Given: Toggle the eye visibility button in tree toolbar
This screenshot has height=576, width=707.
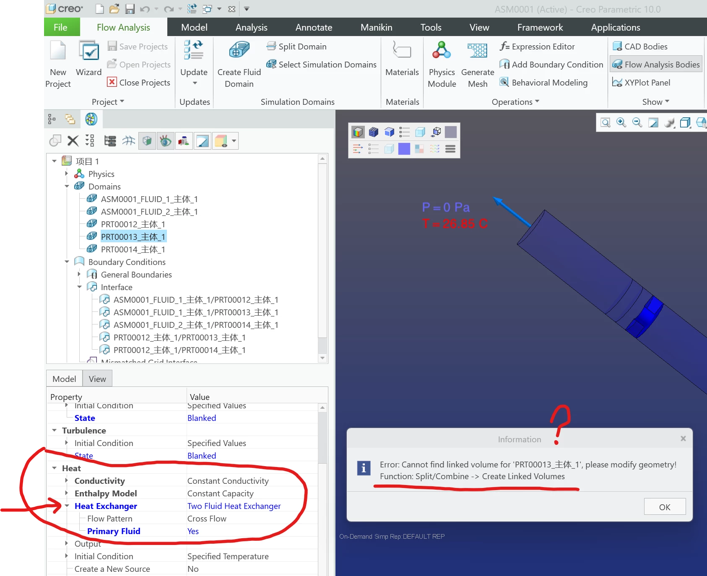Looking at the screenshot, I should 166,141.
